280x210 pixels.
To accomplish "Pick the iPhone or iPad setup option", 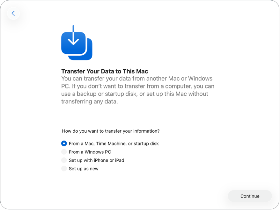I will pyautogui.click(x=63, y=160).
